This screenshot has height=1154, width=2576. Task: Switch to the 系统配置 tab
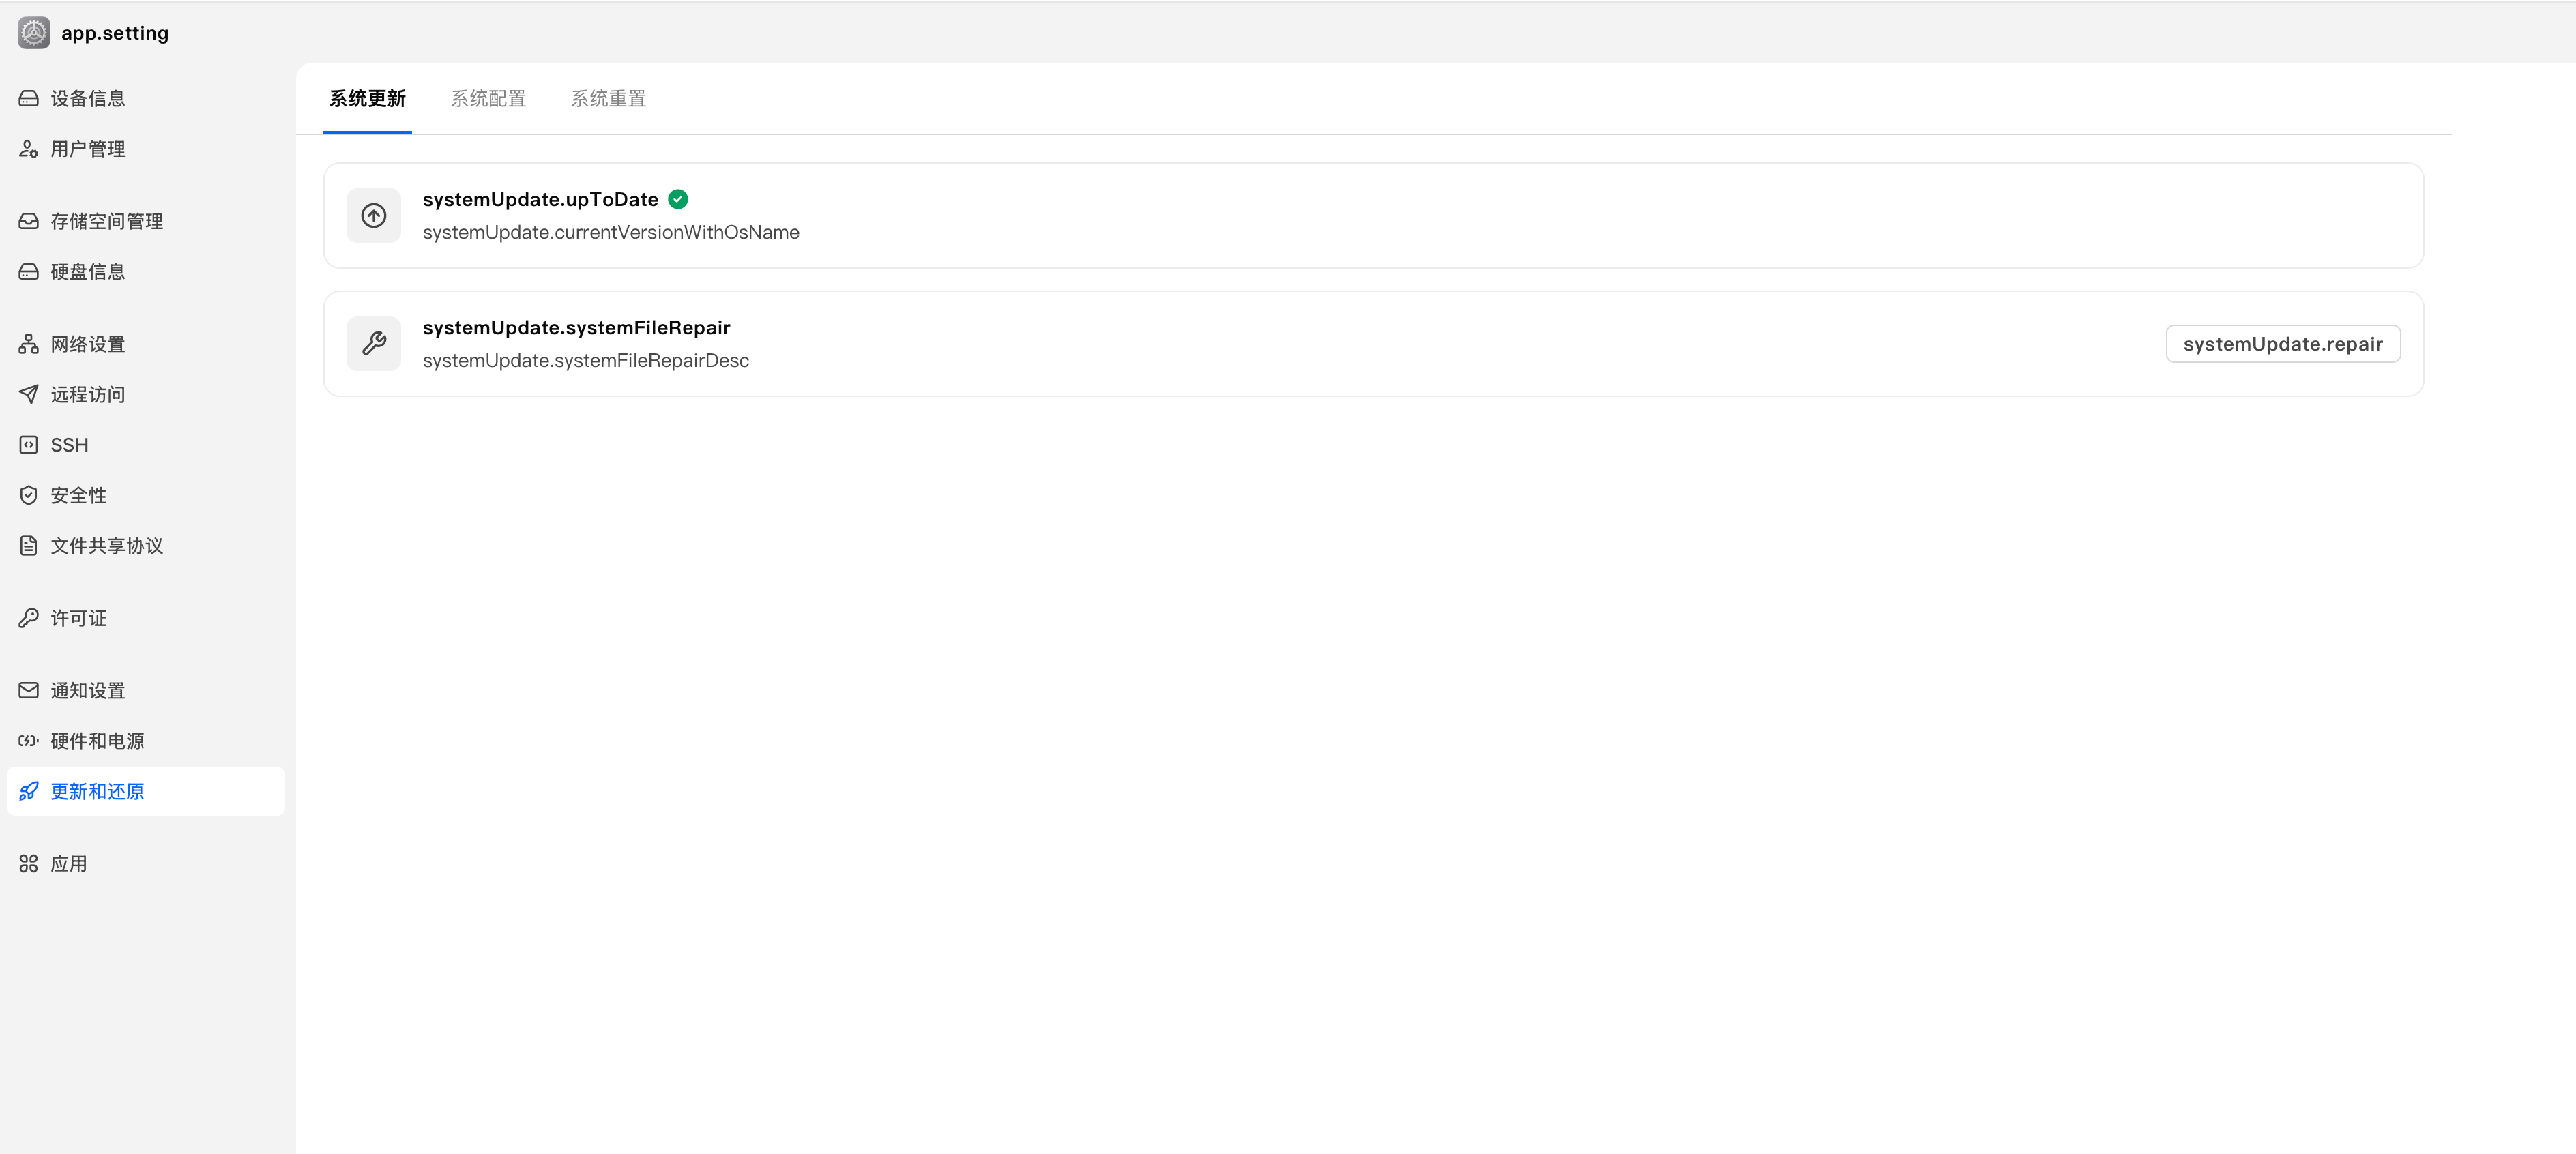coord(488,98)
